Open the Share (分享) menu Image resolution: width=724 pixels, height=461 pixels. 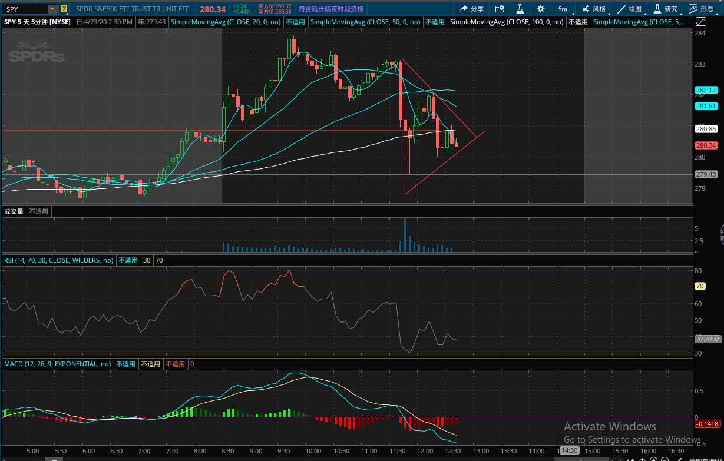470,9
